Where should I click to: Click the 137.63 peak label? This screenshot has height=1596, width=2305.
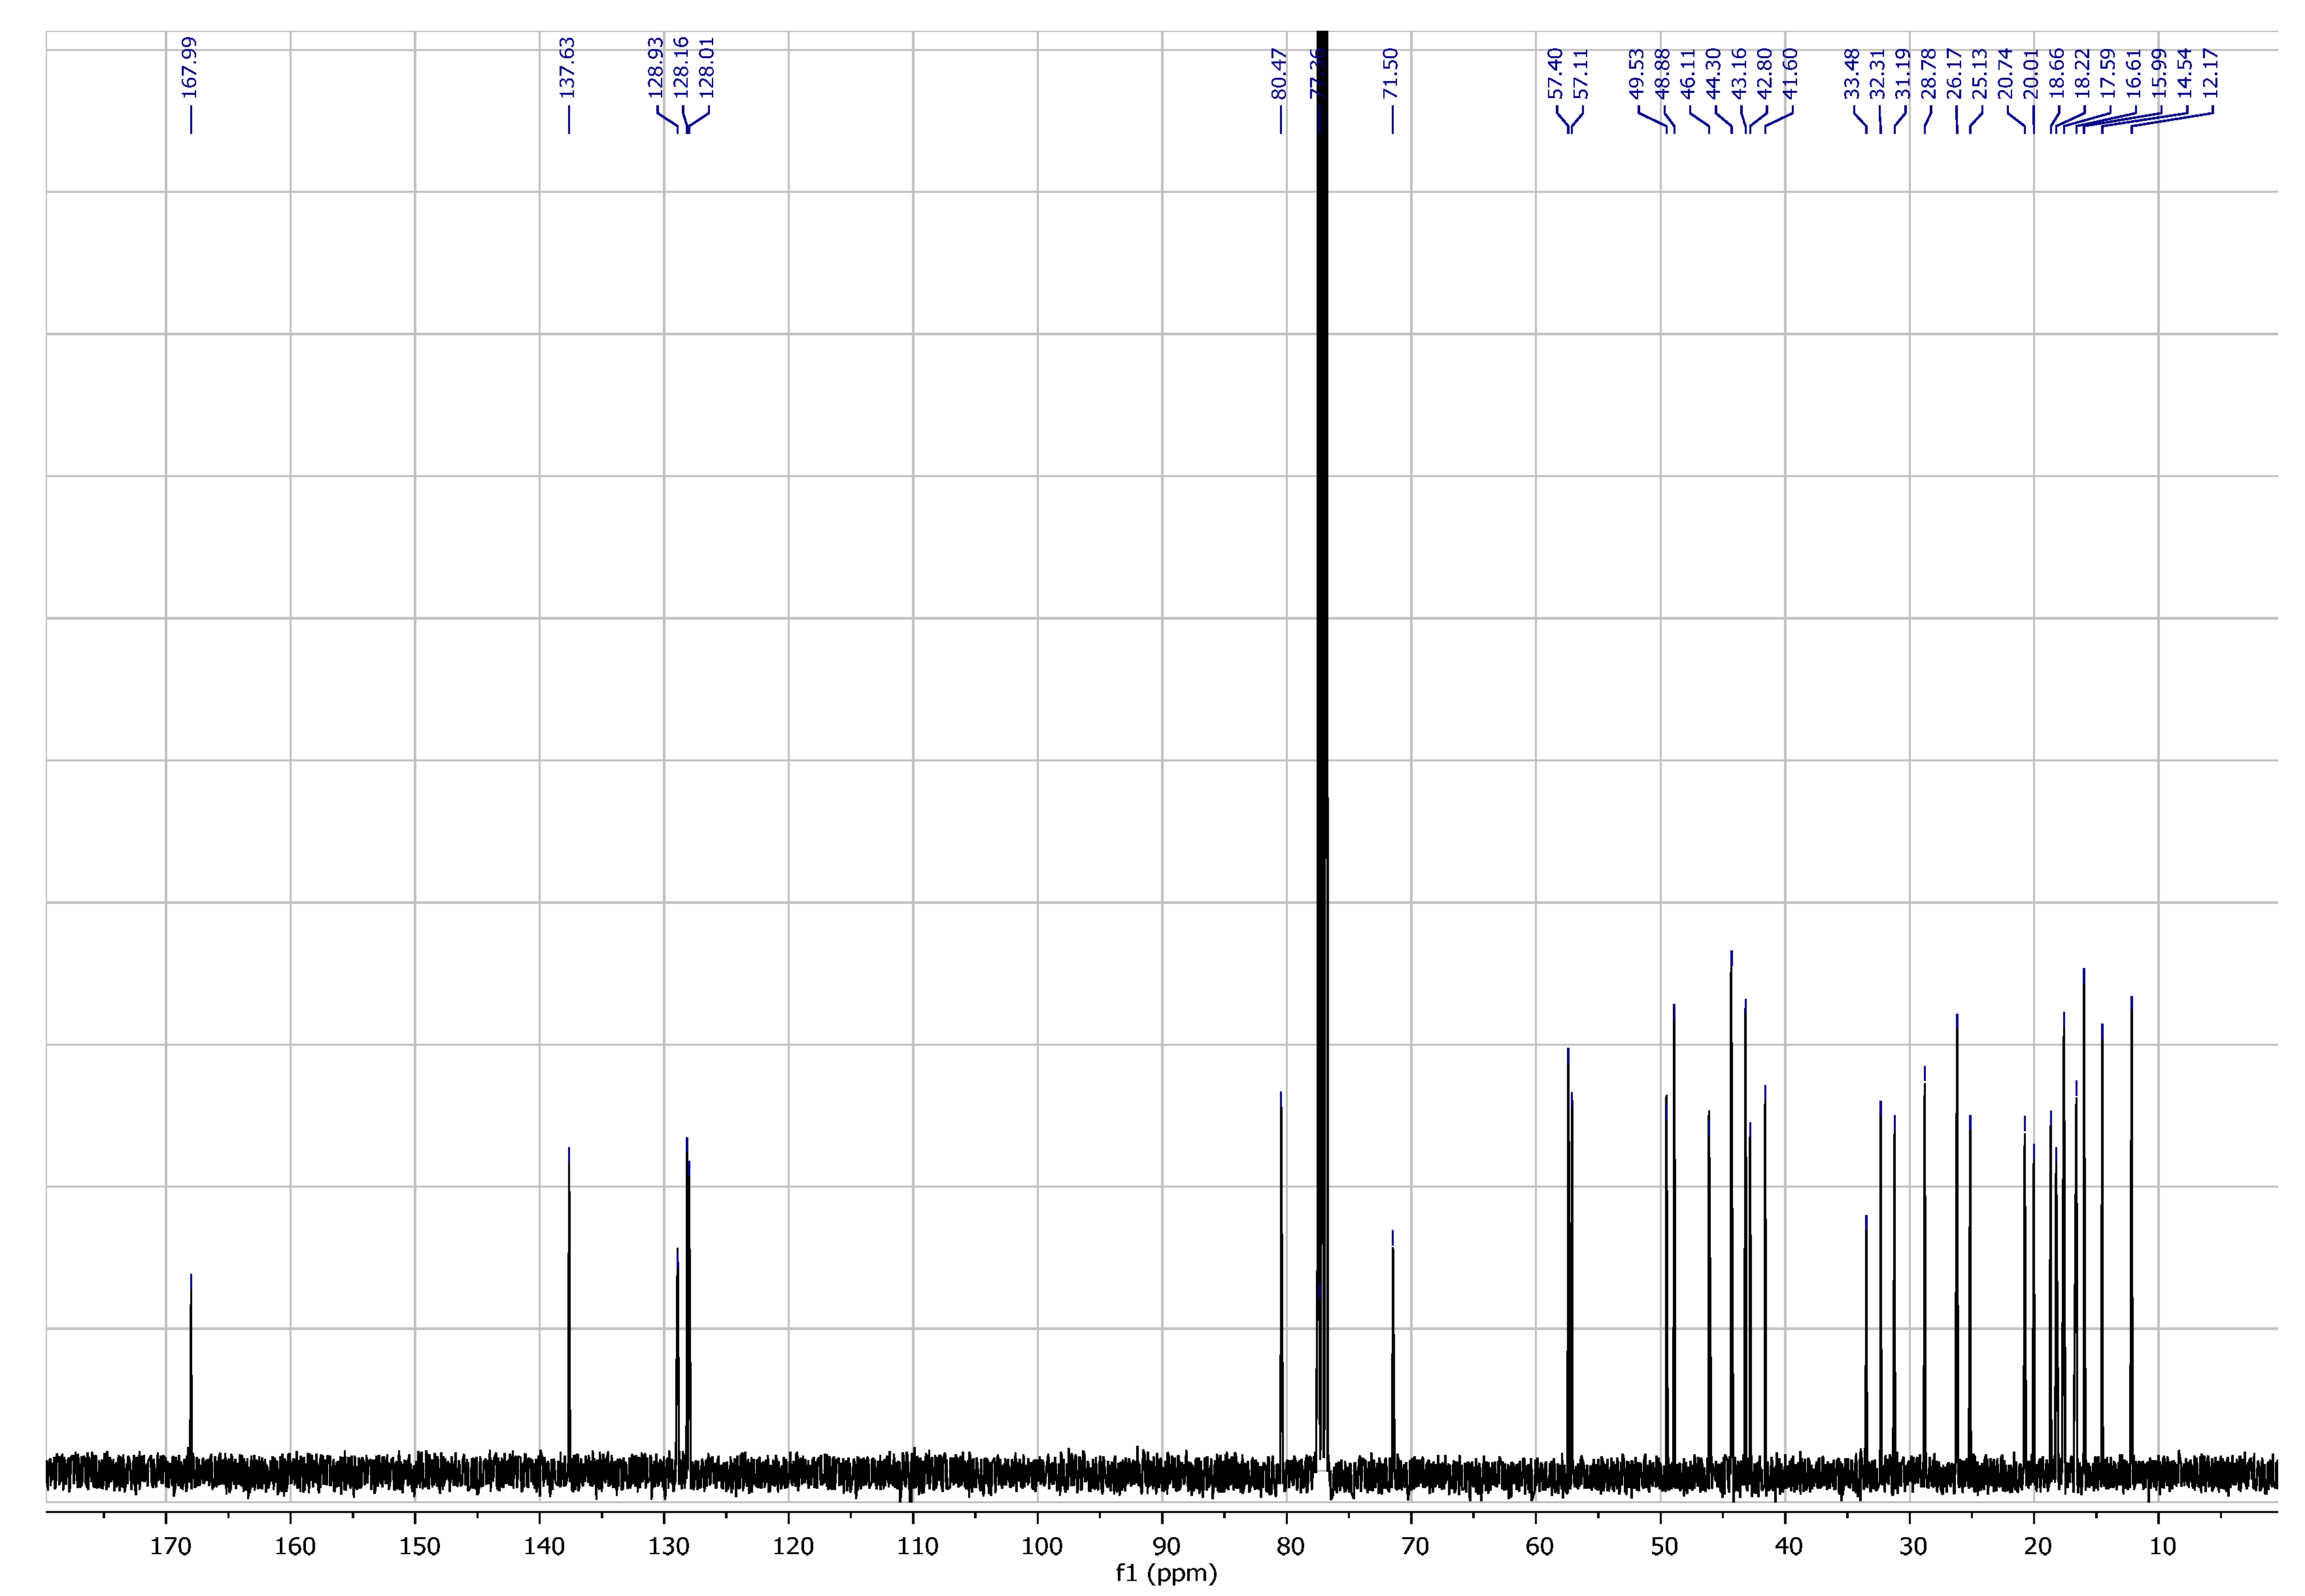[567, 68]
